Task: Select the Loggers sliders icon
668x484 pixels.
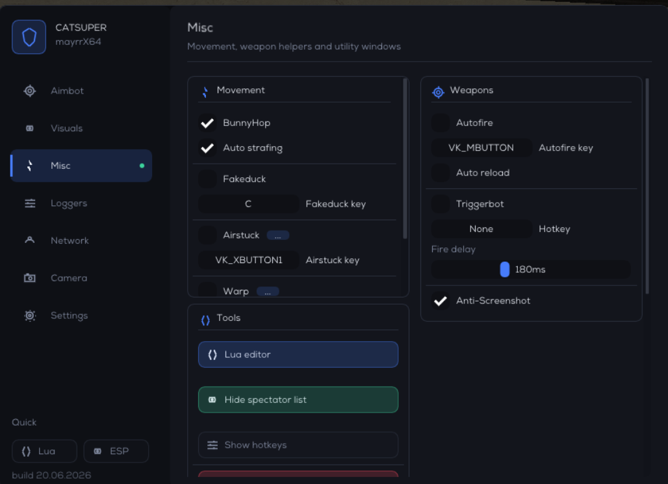Action: [x=30, y=203]
